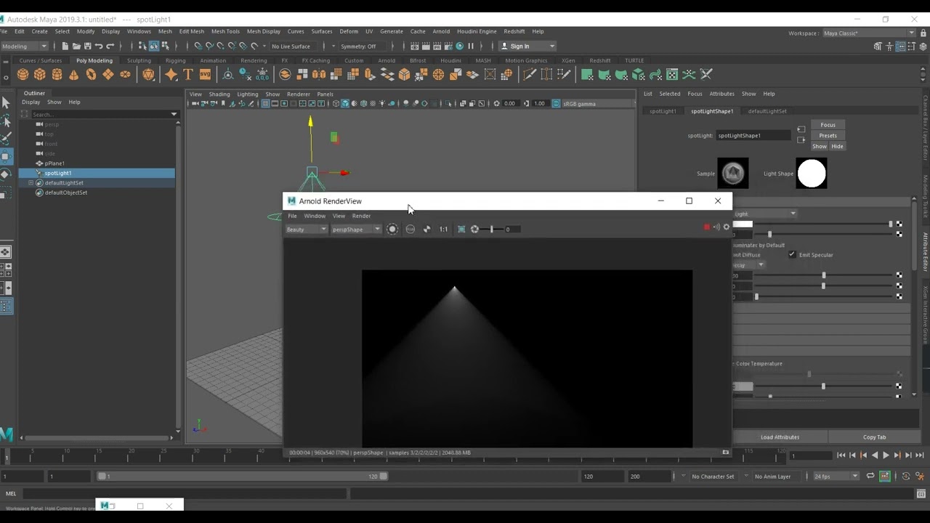Open the Arnold menu in main menu bar
This screenshot has height=523, width=930.
[441, 31]
